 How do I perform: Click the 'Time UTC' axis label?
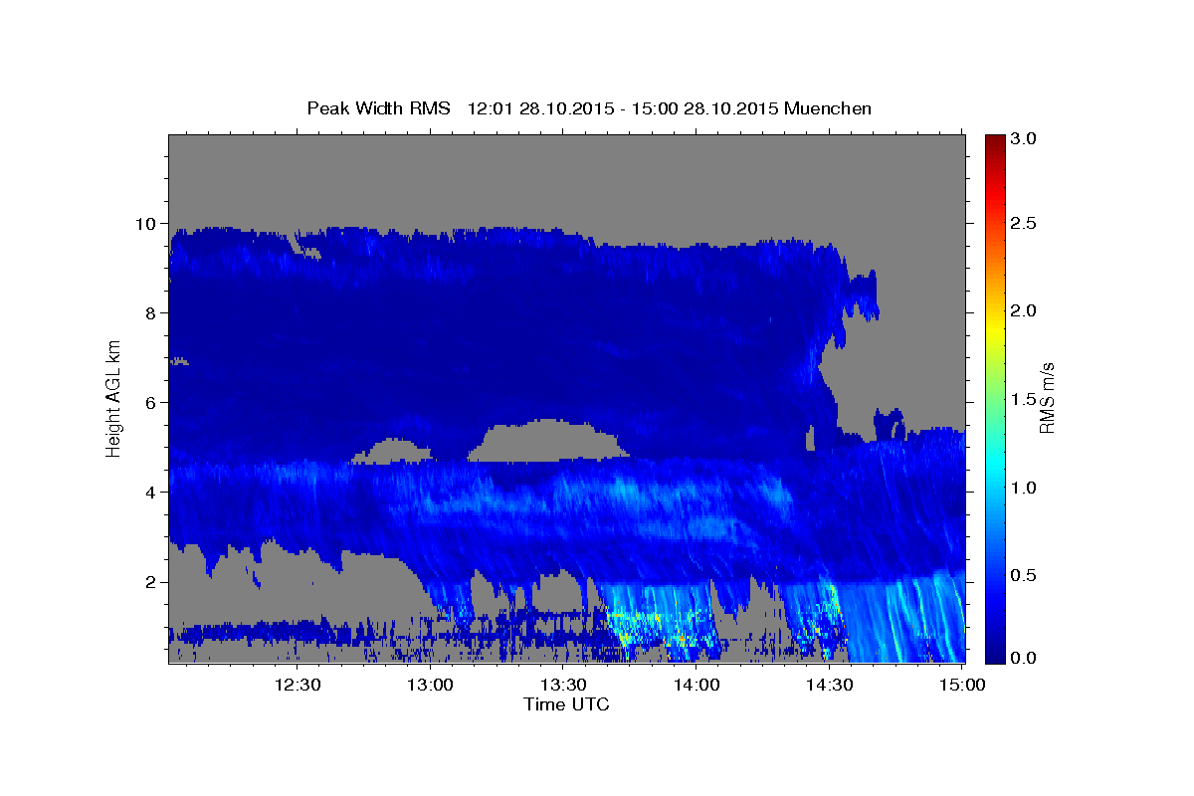click(x=566, y=704)
